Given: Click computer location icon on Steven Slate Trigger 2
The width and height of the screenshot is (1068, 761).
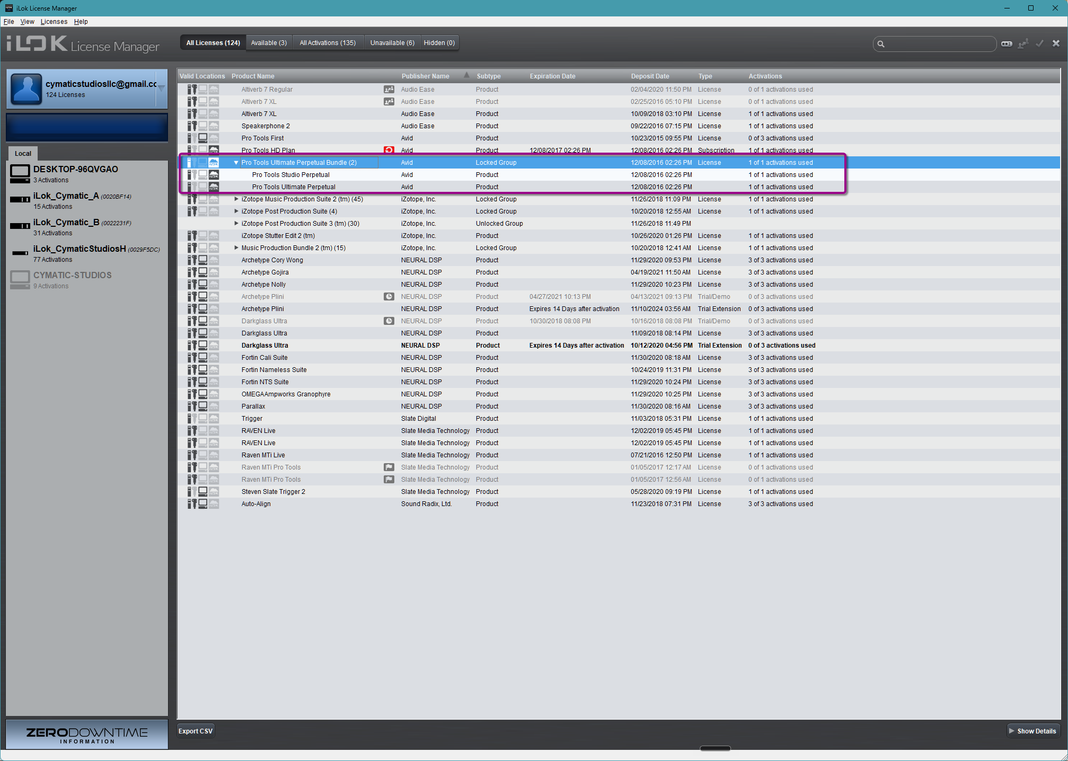Looking at the screenshot, I should 202,492.
